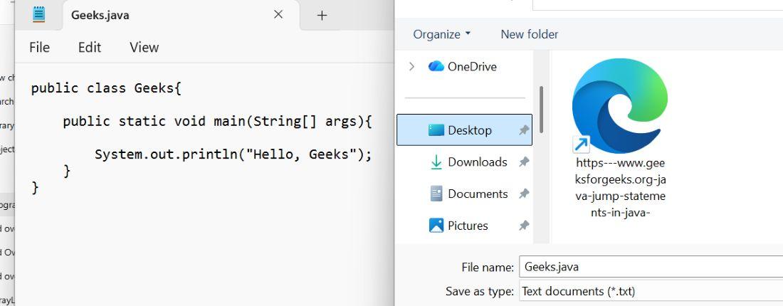Click the Documents folder icon
This screenshot has height=306, width=783.
click(x=436, y=194)
